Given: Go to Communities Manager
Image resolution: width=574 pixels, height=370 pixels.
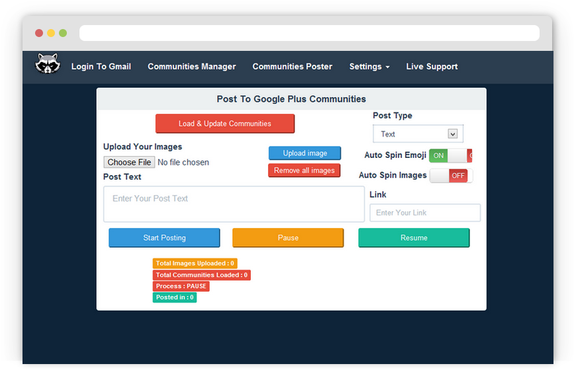Looking at the screenshot, I should [191, 67].
